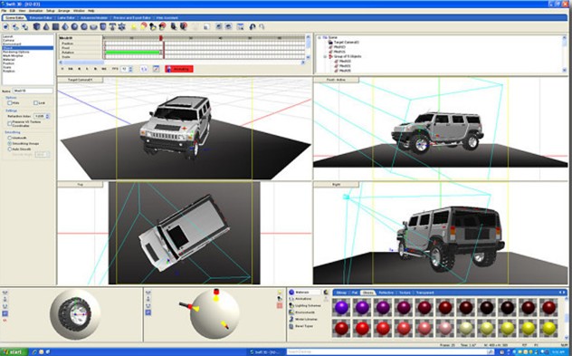Select the Lighting Schemes gallery icon
Viewport: 572px width, 356px height.
[x=291, y=305]
